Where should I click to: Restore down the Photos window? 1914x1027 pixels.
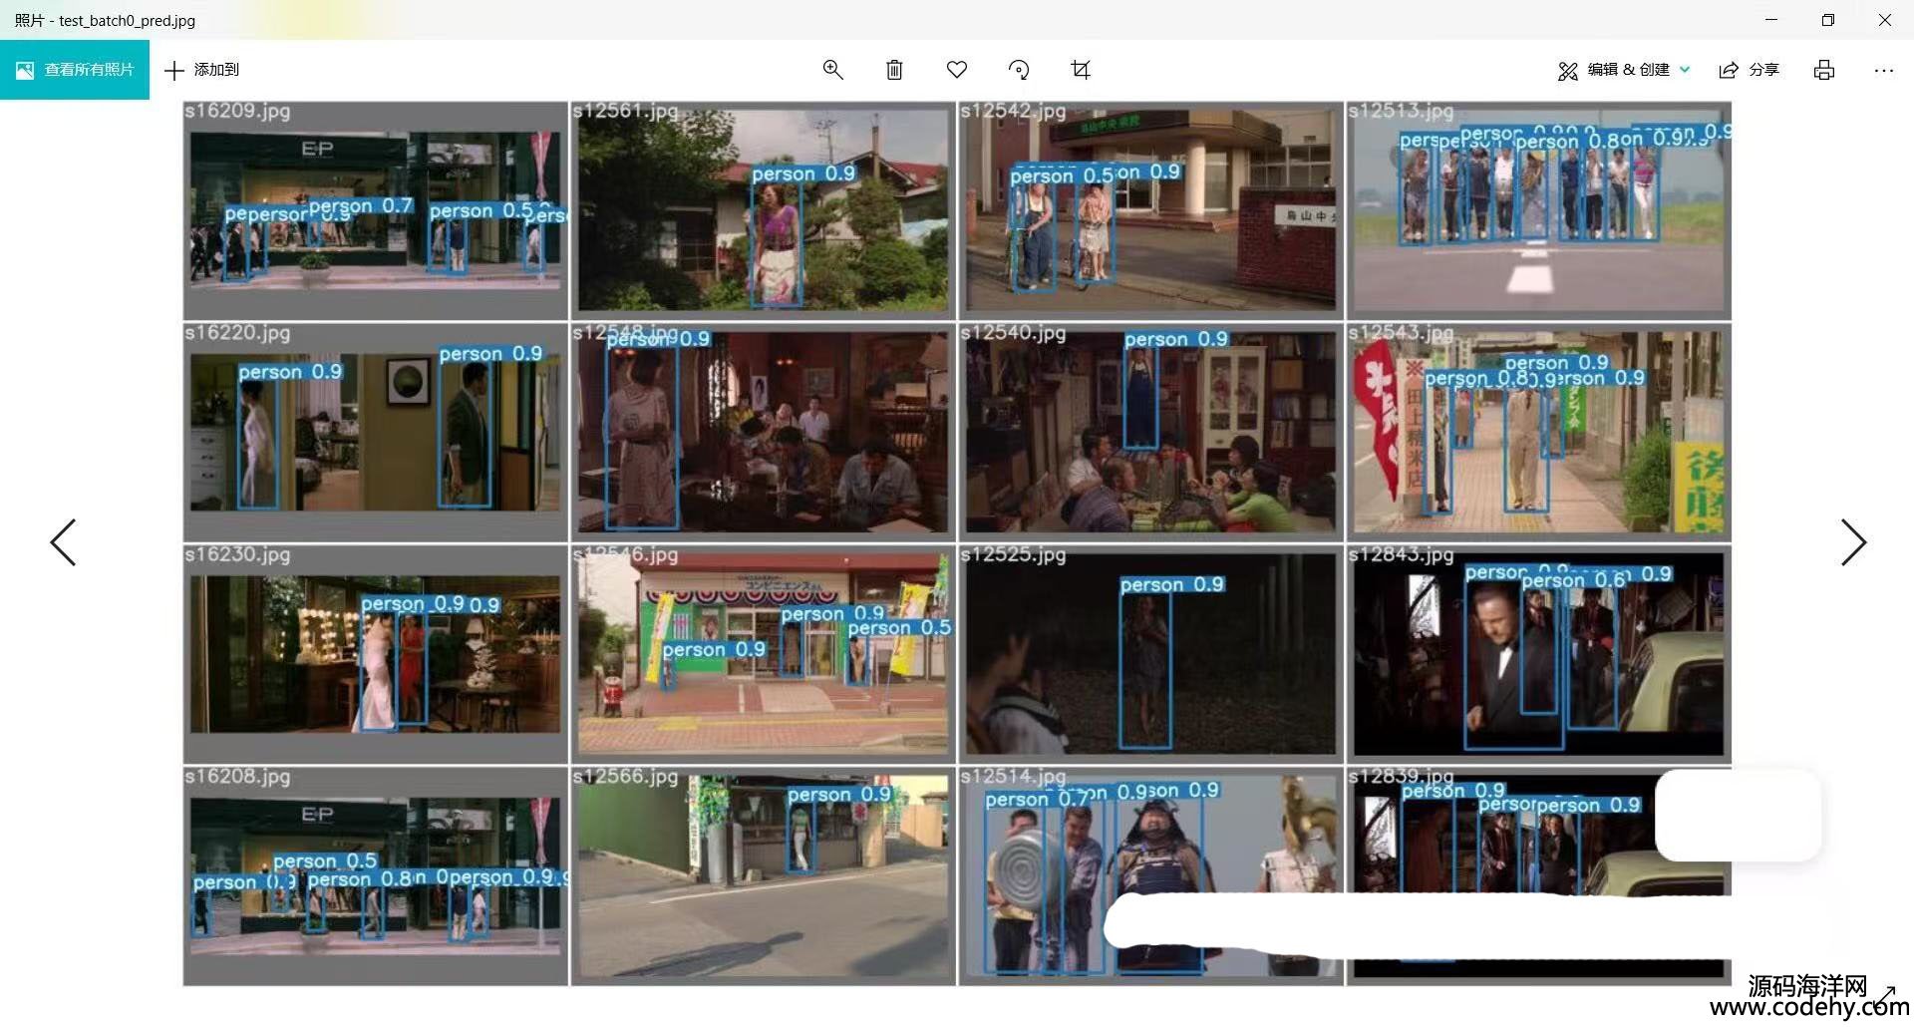point(1828,20)
